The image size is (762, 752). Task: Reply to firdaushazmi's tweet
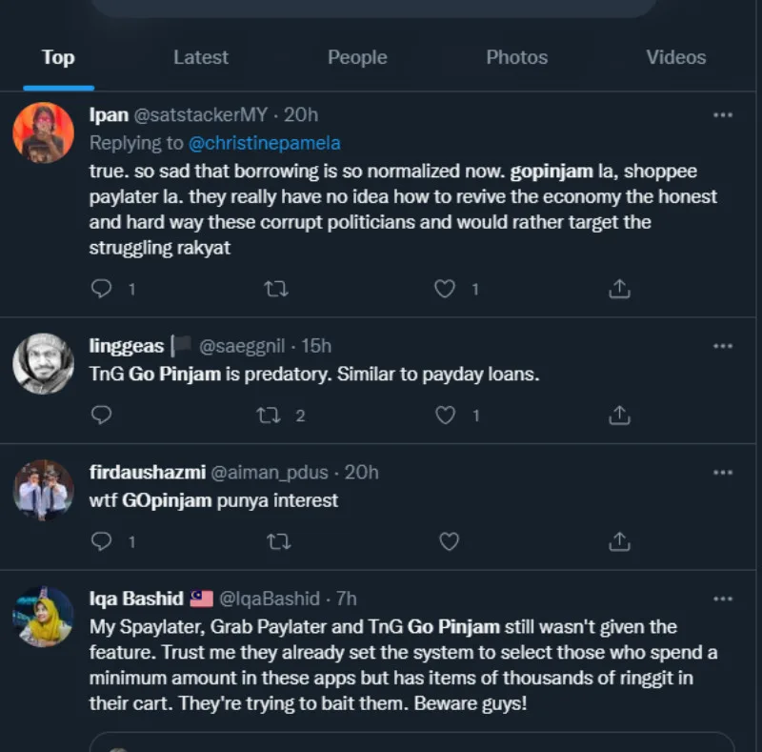click(x=102, y=541)
